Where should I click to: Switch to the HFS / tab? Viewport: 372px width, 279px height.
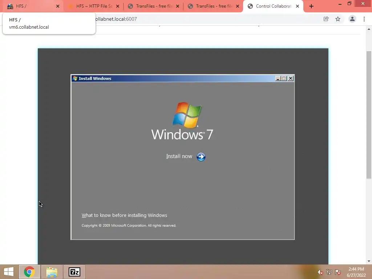point(32,6)
